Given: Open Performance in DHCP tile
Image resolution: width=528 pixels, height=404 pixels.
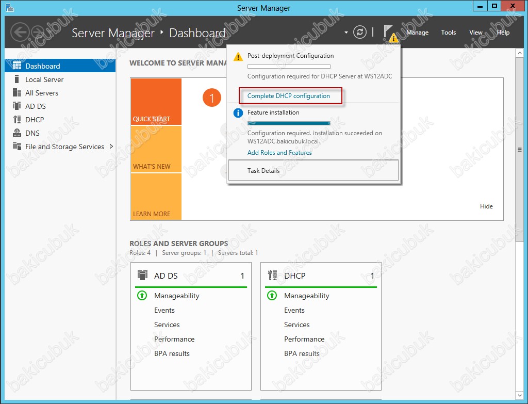Looking at the screenshot, I should (x=304, y=339).
